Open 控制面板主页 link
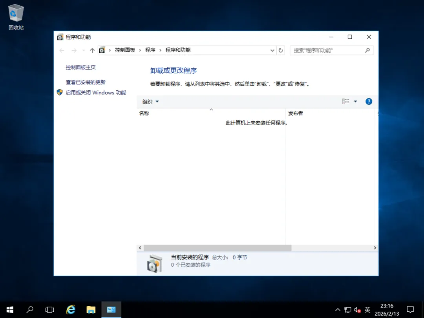Screen dimensions: 424x318 click(x=80, y=68)
